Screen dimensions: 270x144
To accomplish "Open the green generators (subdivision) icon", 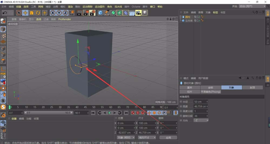I will point(113,13).
